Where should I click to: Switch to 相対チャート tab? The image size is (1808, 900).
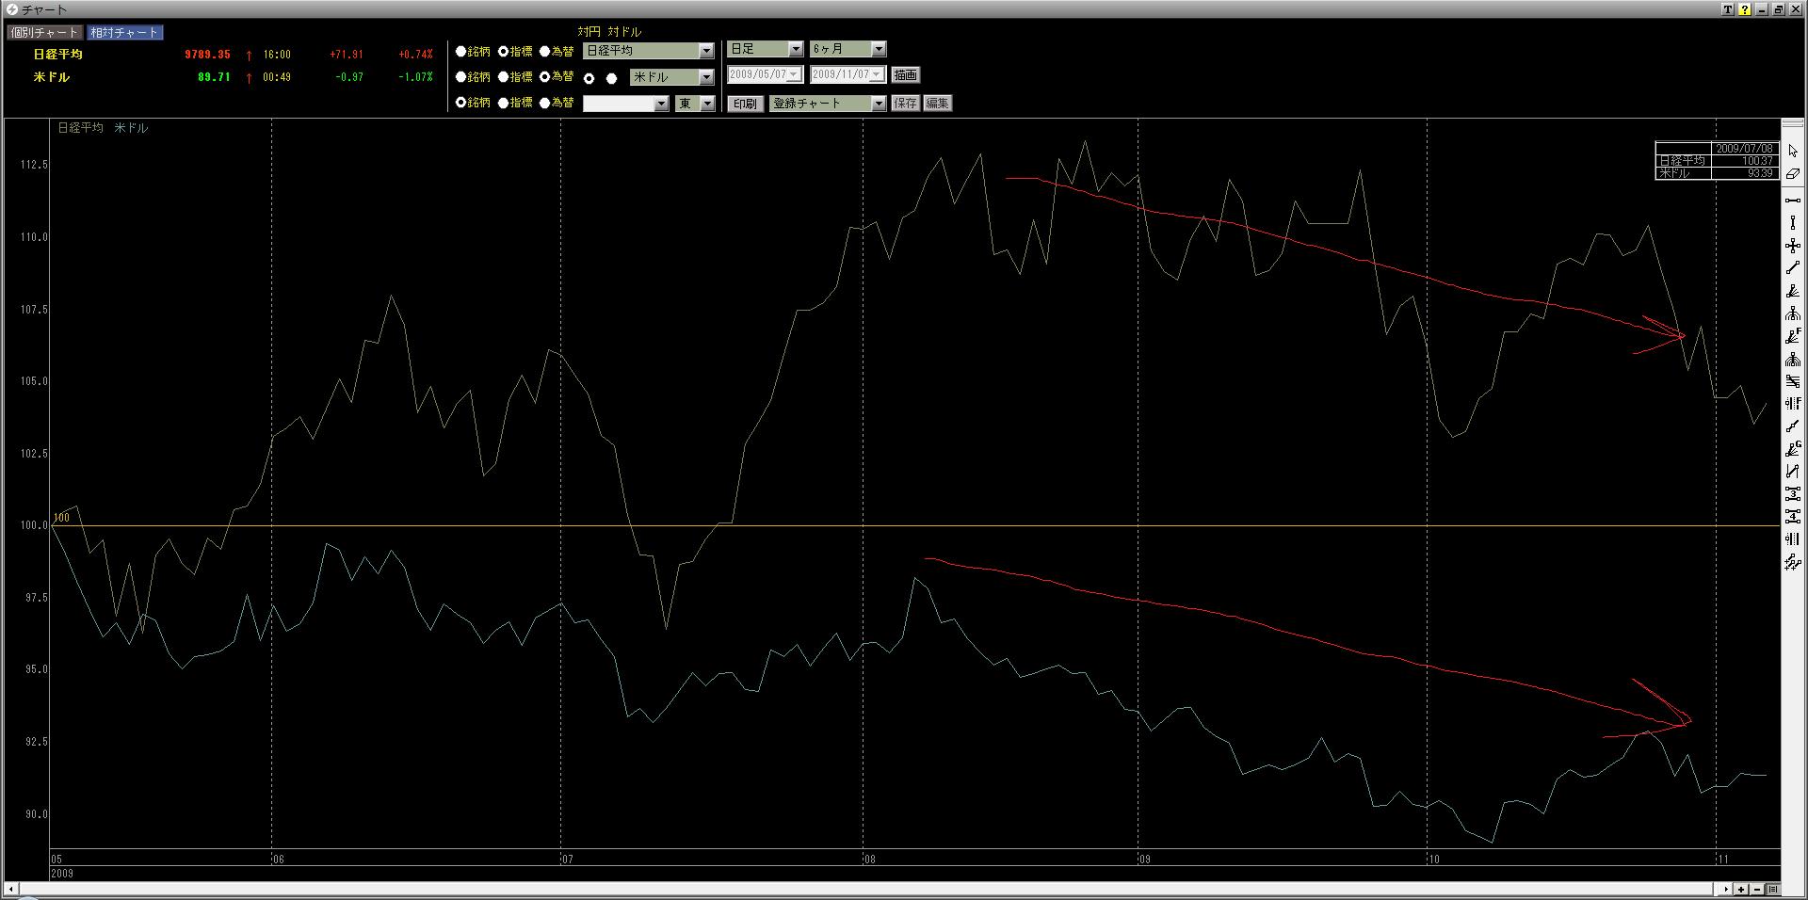[125, 33]
